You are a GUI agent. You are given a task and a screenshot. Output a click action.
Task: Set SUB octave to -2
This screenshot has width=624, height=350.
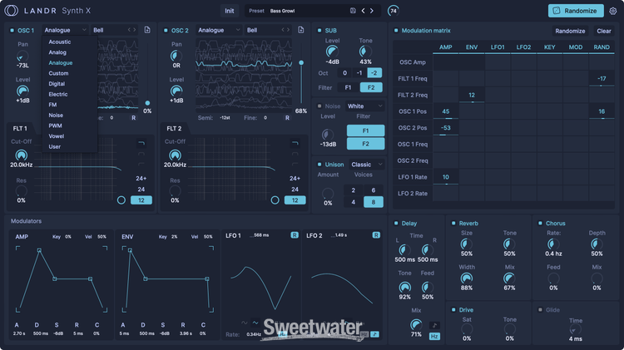374,73
